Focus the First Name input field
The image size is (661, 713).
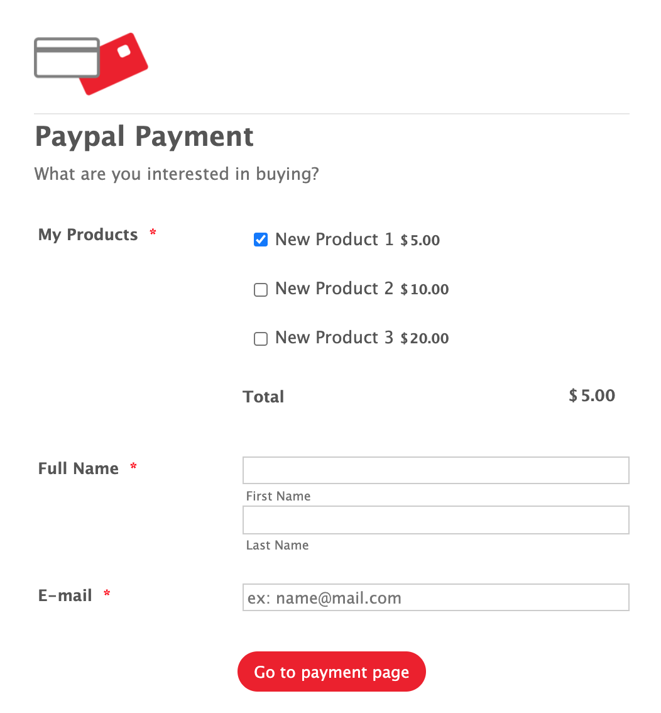[435, 470]
